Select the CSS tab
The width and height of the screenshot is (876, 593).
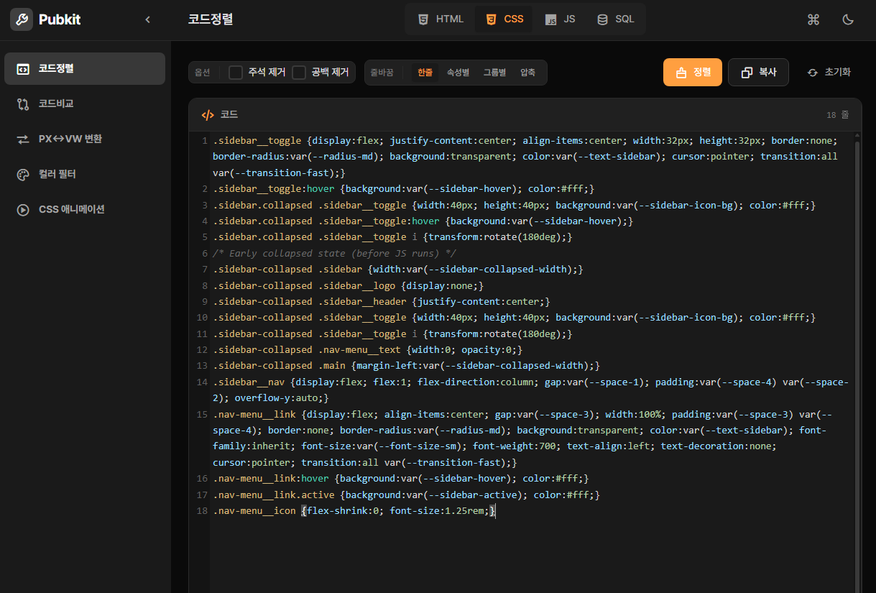(504, 19)
